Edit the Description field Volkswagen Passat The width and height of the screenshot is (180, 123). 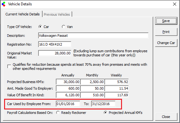(93, 36)
